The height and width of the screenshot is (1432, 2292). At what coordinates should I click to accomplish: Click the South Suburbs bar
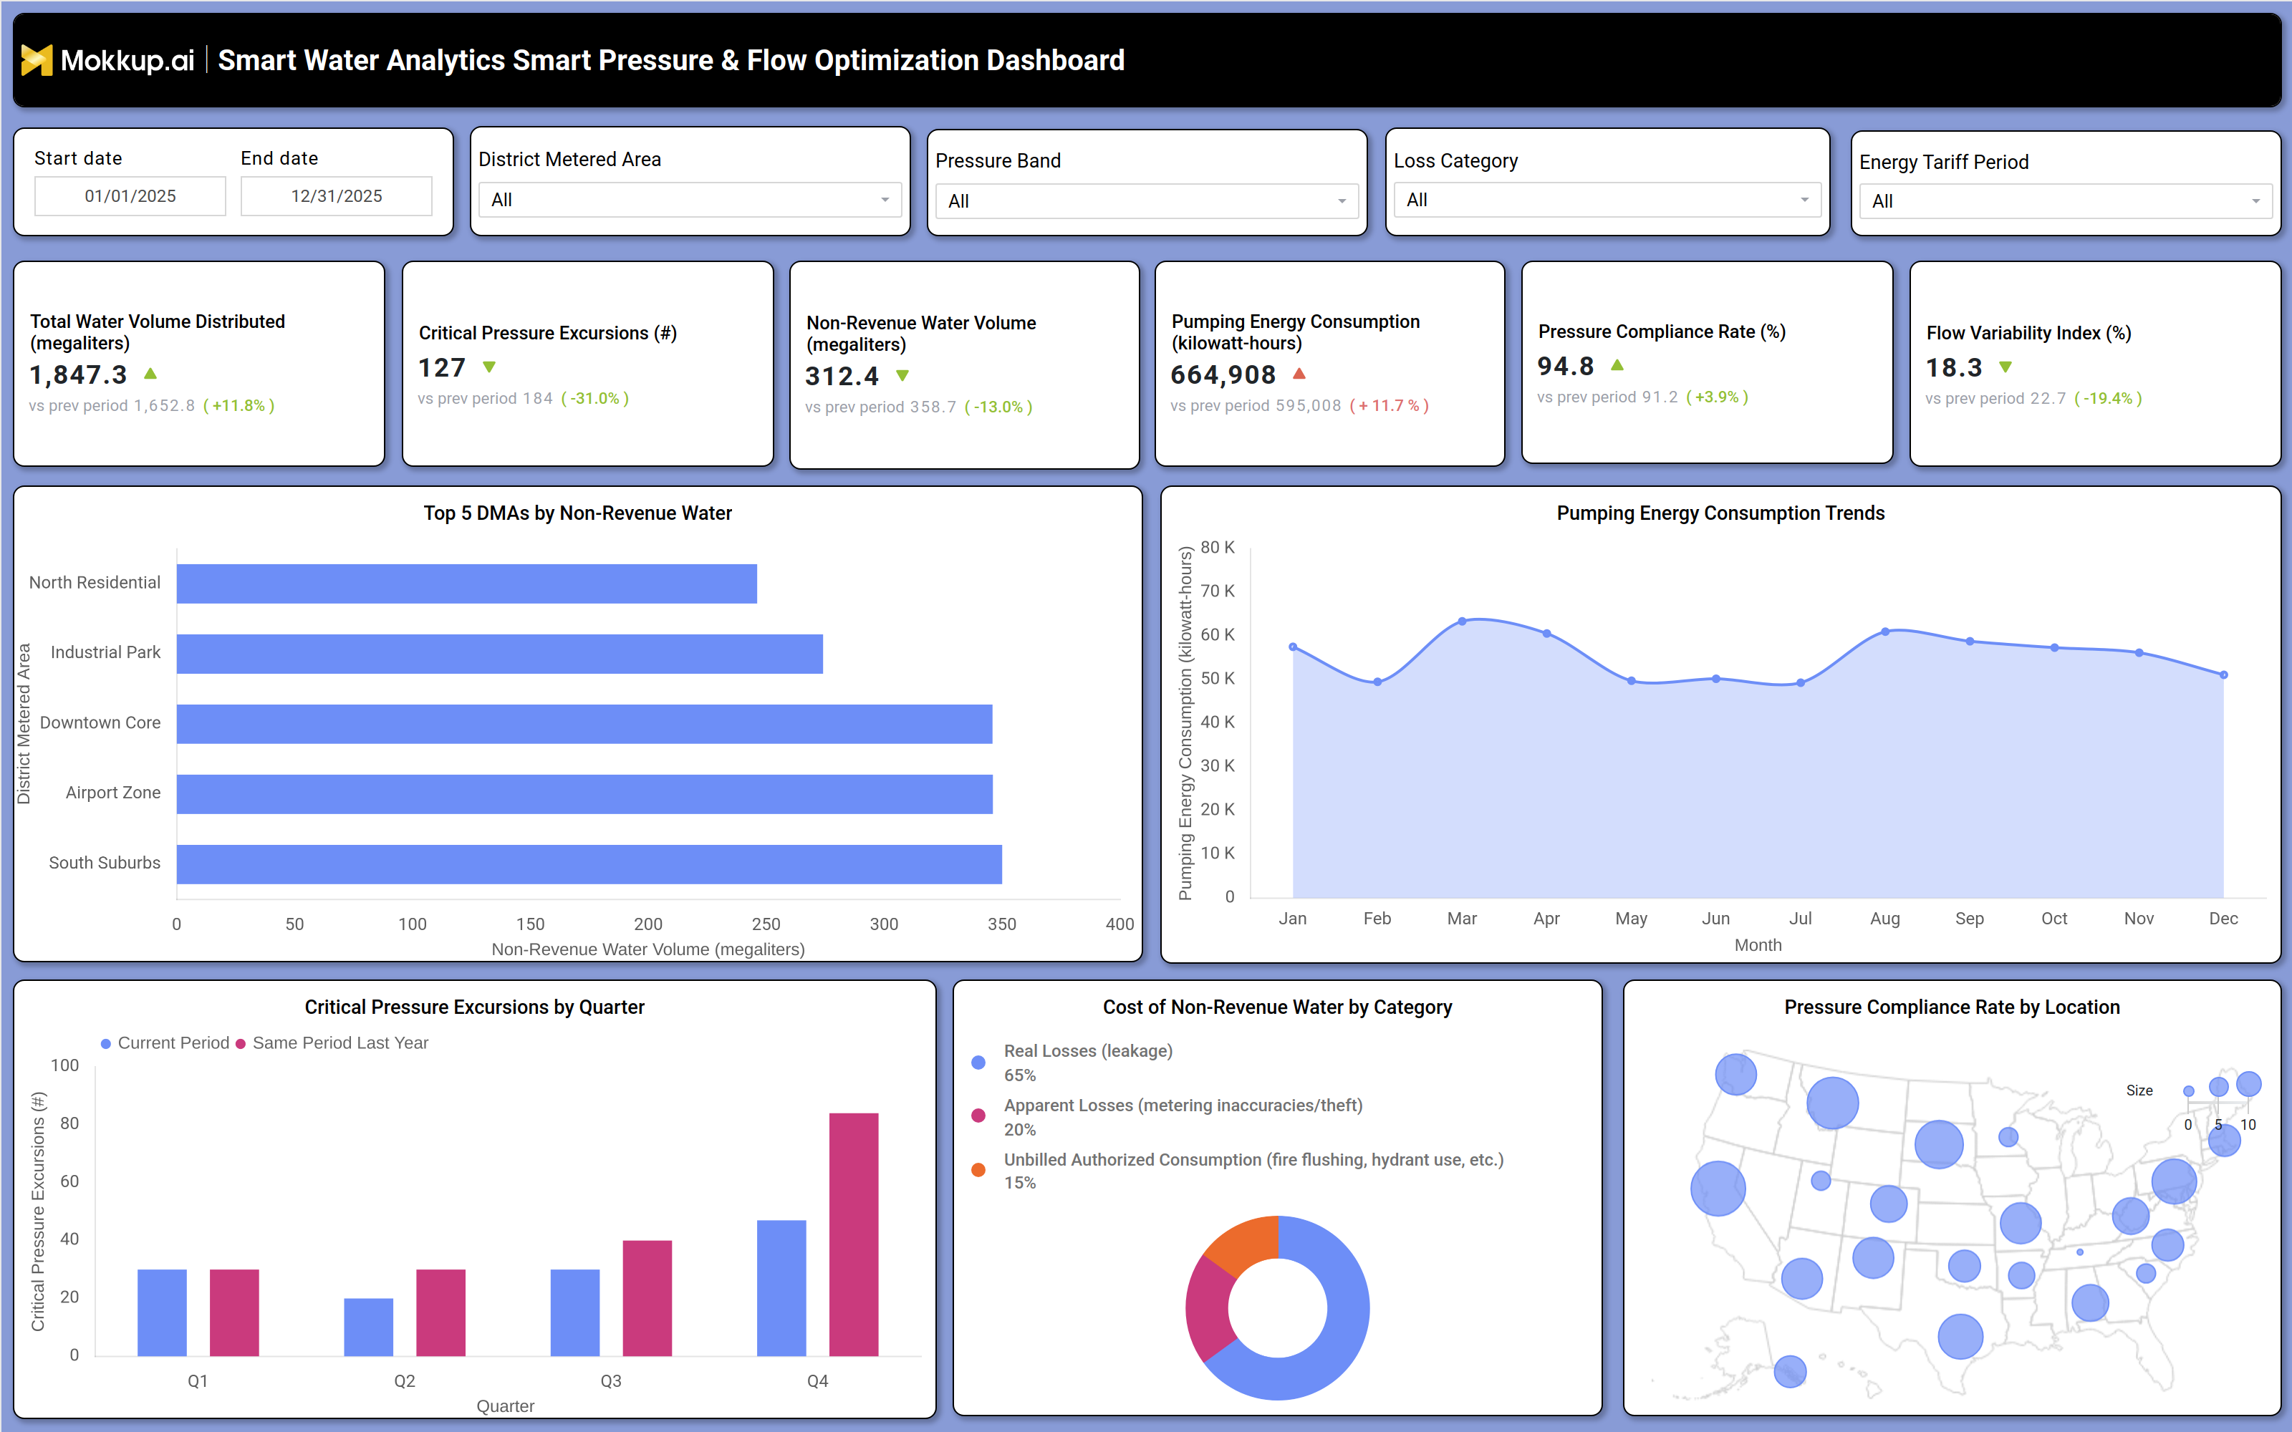[x=589, y=863]
